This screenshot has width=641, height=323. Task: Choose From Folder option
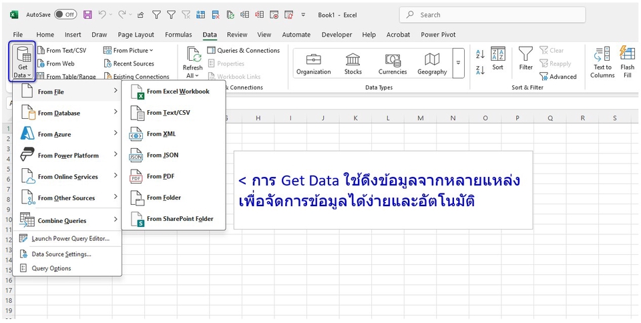click(174, 198)
